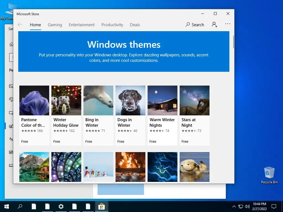Select the Recycle Bin desktop icon
This screenshot has height=212, width=283.
[x=269, y=175]
